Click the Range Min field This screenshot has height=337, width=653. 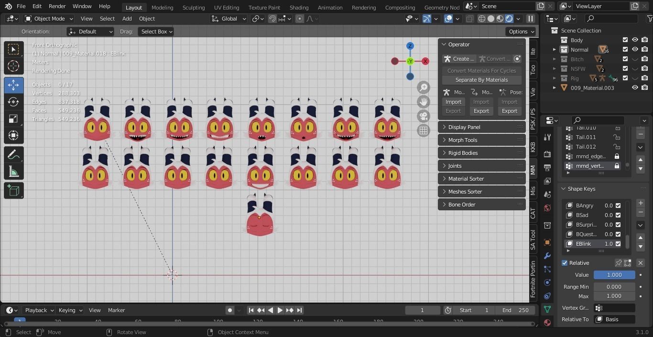614,287
